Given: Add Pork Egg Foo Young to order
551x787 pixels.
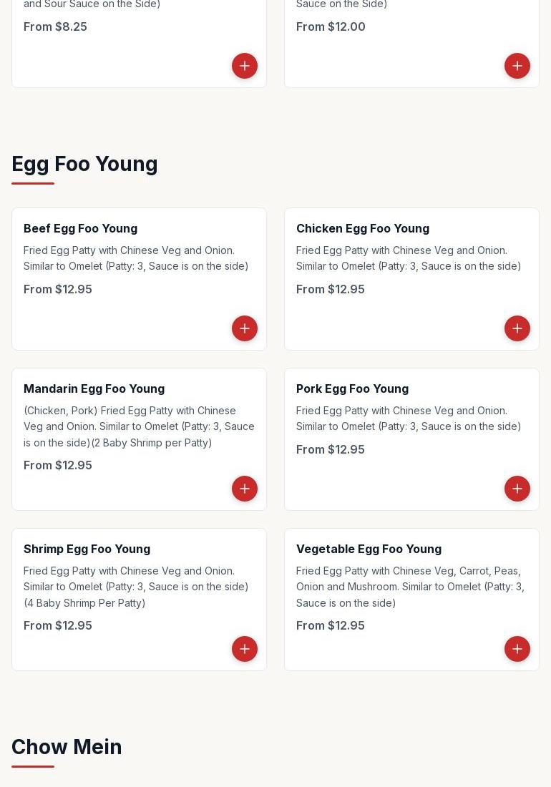Looking at the screenshot, I should pos(517,489).
